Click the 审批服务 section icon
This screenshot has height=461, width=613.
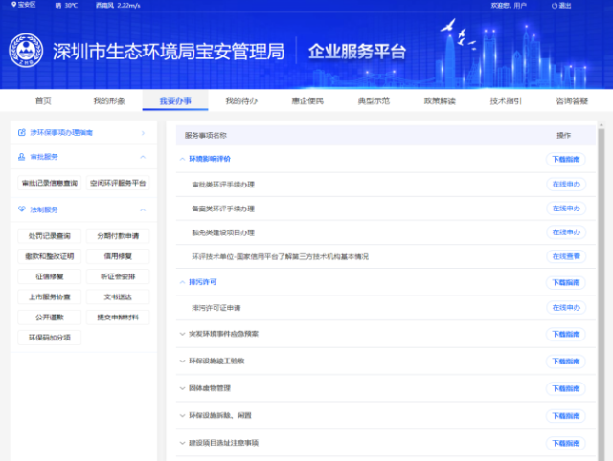(21, 156)
